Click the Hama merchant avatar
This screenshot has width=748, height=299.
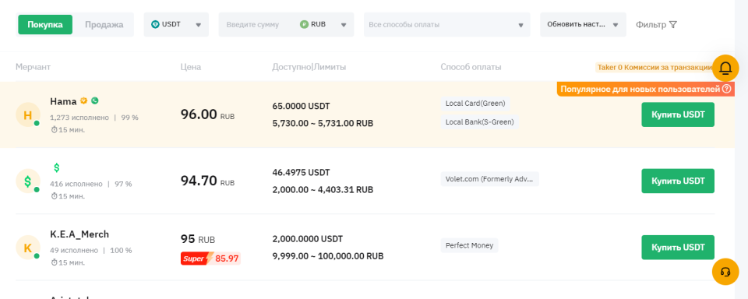click(x=28, y=115)
